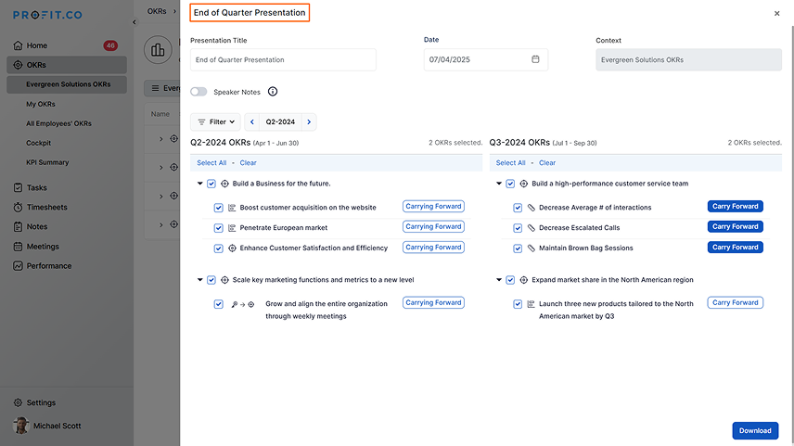The image size is (794, 446).
Task: Click the Download button
Action: coord(755,431)
